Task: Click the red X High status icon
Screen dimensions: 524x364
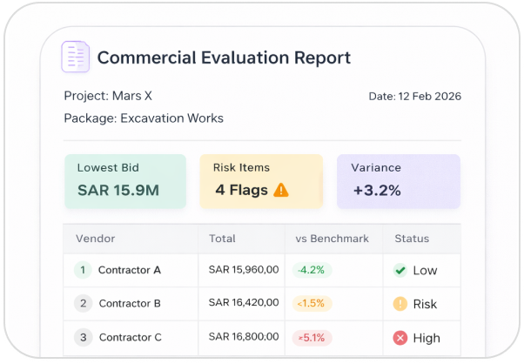Action: pyautogui.click(x=400, y=337)
